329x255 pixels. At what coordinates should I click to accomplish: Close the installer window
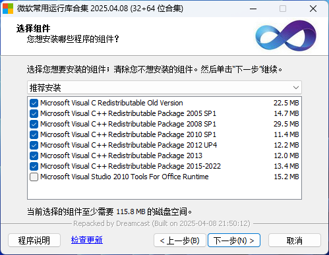coord(313,9)
